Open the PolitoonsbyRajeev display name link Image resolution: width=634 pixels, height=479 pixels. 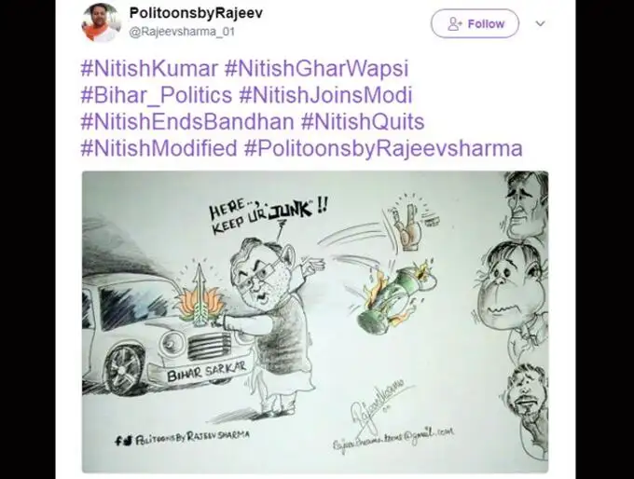pyautogui.click(x=196, y=12)
